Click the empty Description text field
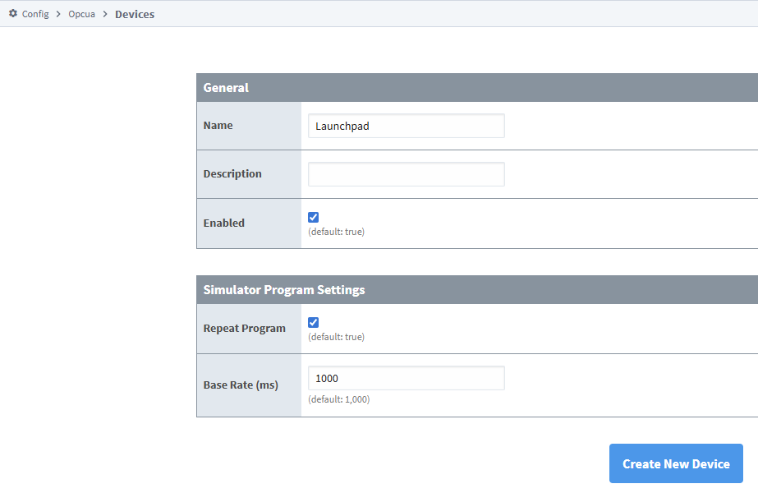The width and height of the screenshot is (758, 493). coord(406,173)
